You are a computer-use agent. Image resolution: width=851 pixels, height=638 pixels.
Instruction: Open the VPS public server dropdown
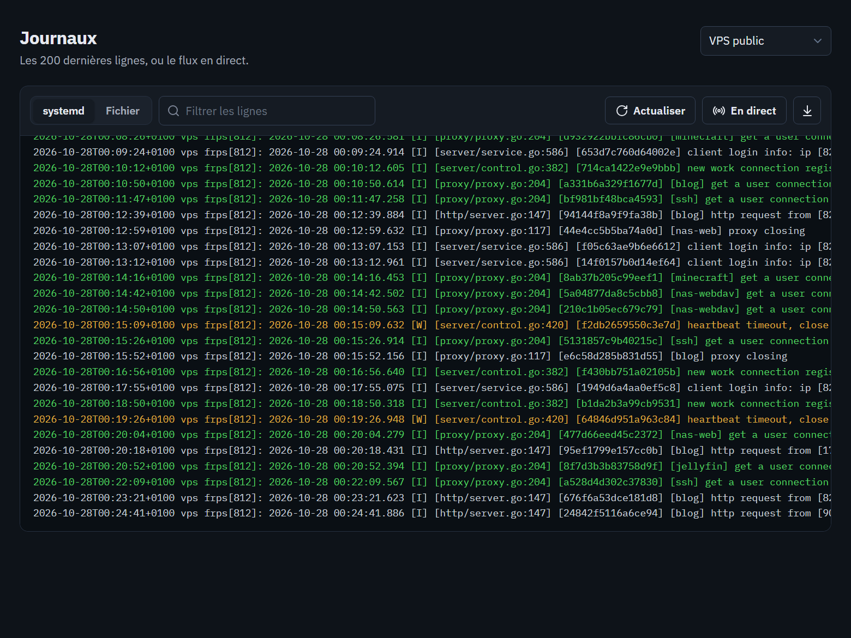click(x=765, y=41)
